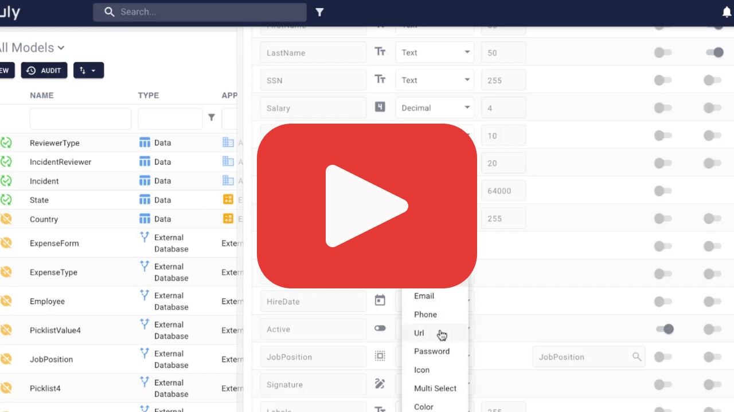Click the NAME column filter input
The width and height of the screenshot is (734, 412).
[80, 118]
